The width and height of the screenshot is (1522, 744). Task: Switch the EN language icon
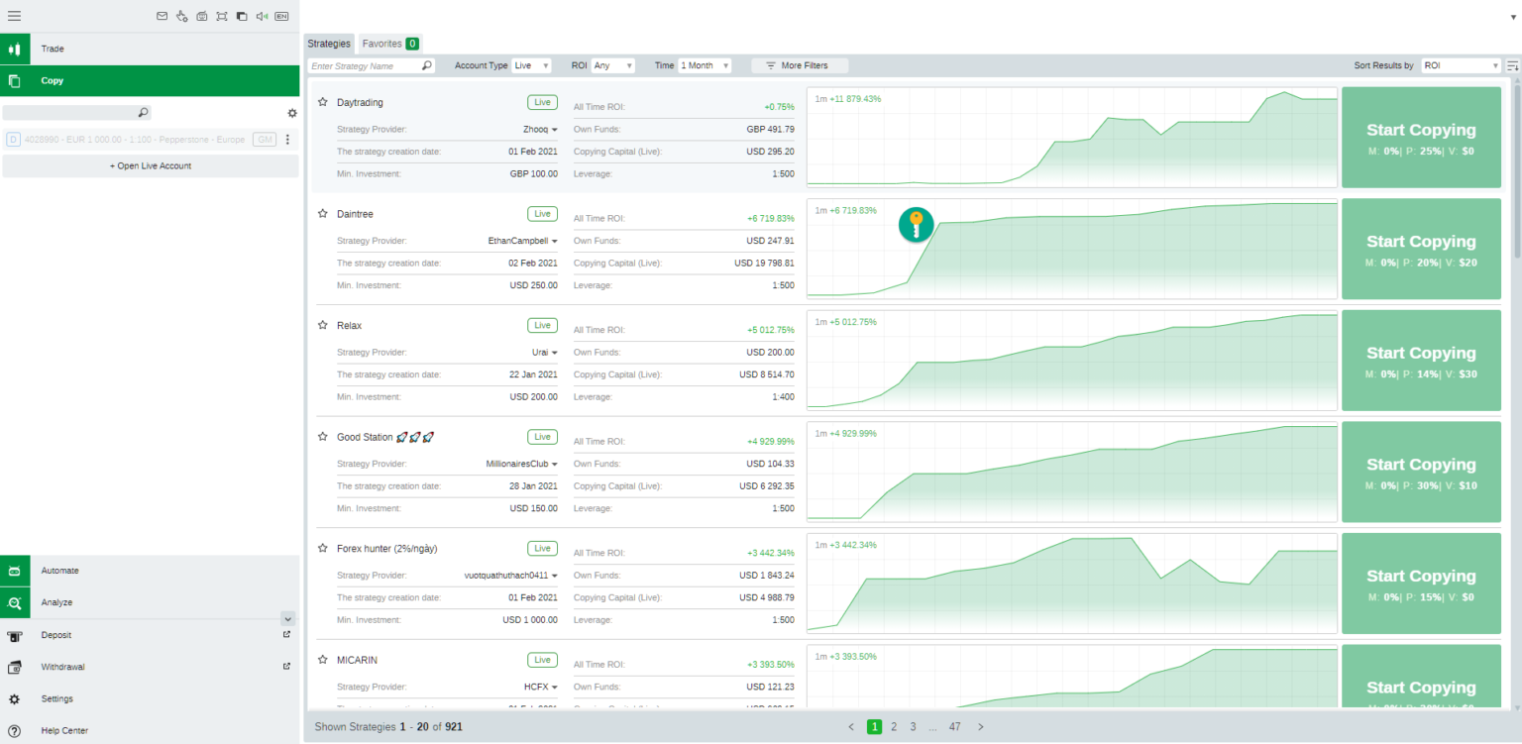click(280, 16)
